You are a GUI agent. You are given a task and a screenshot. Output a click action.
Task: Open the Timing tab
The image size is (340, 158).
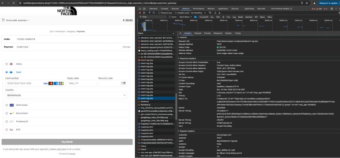238,33
